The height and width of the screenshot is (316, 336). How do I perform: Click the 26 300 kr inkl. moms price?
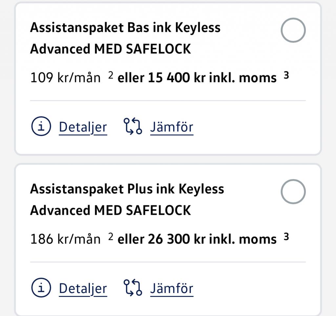(212, 239)
